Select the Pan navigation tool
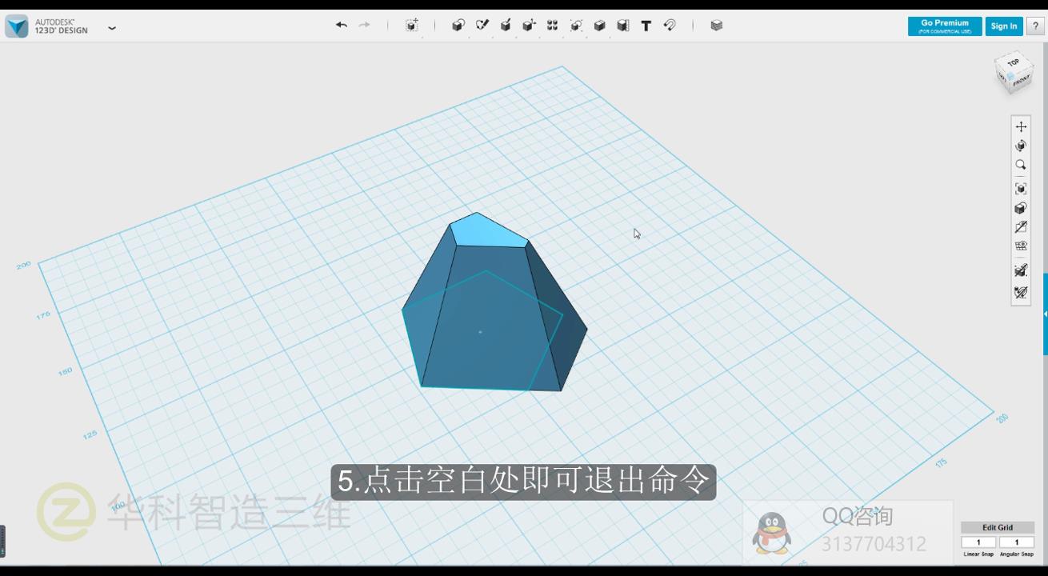This screenshot has width=1048, height=576. pyautogui.click(x=1021, y=126)
